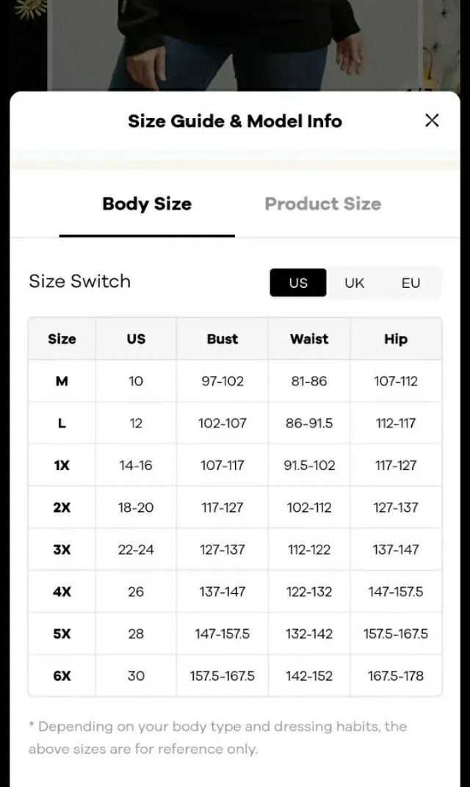The image size is (470, 787).
Task: Click the L waist value 86-91.5
Action: pos(309,423)
